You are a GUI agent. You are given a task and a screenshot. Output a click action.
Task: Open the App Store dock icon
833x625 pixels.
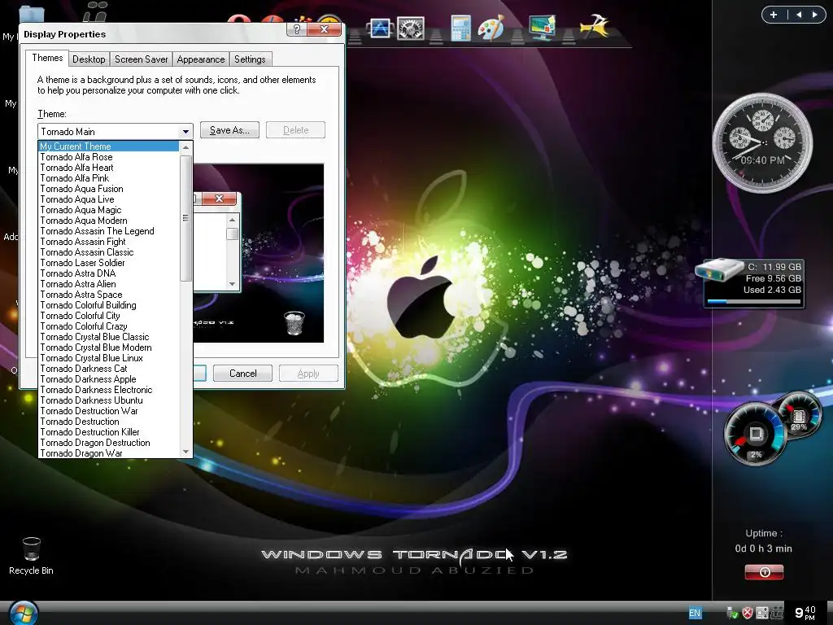coord(380,28)
